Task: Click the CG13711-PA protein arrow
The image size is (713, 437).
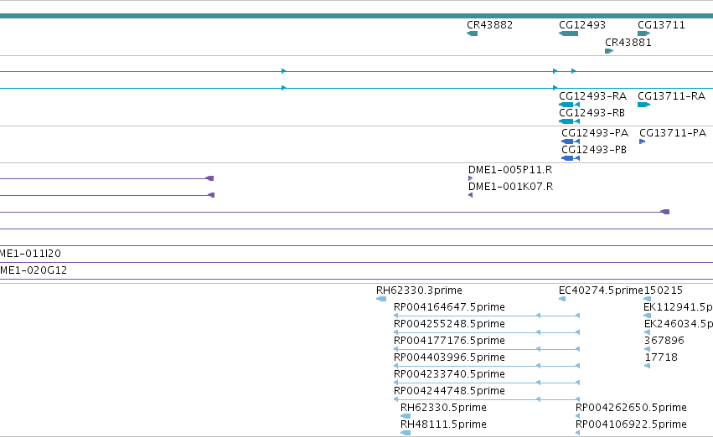Action: (x=642, y=141)
